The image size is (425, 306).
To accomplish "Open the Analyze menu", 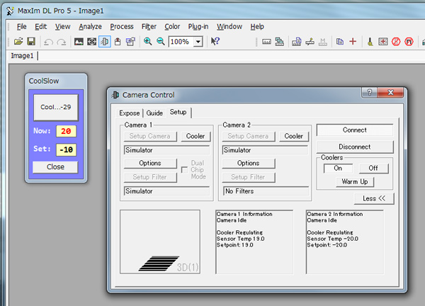I will pos(90,26).
